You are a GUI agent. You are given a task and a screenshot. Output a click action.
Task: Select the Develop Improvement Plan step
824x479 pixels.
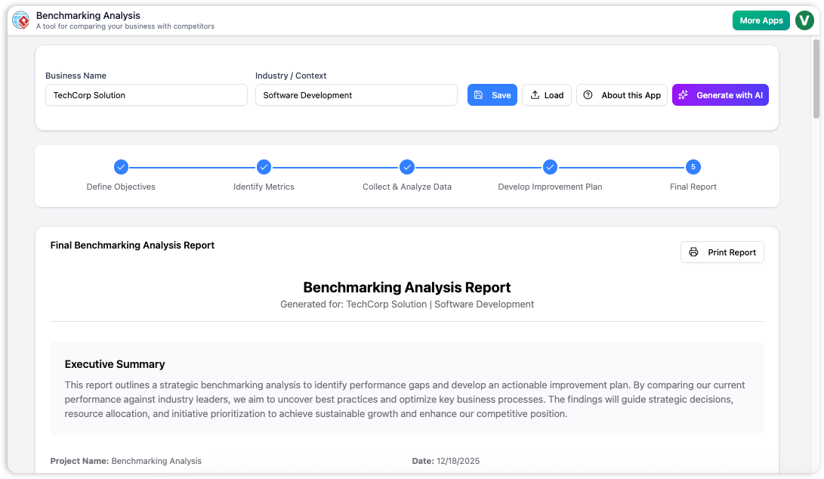click(550, 167)
